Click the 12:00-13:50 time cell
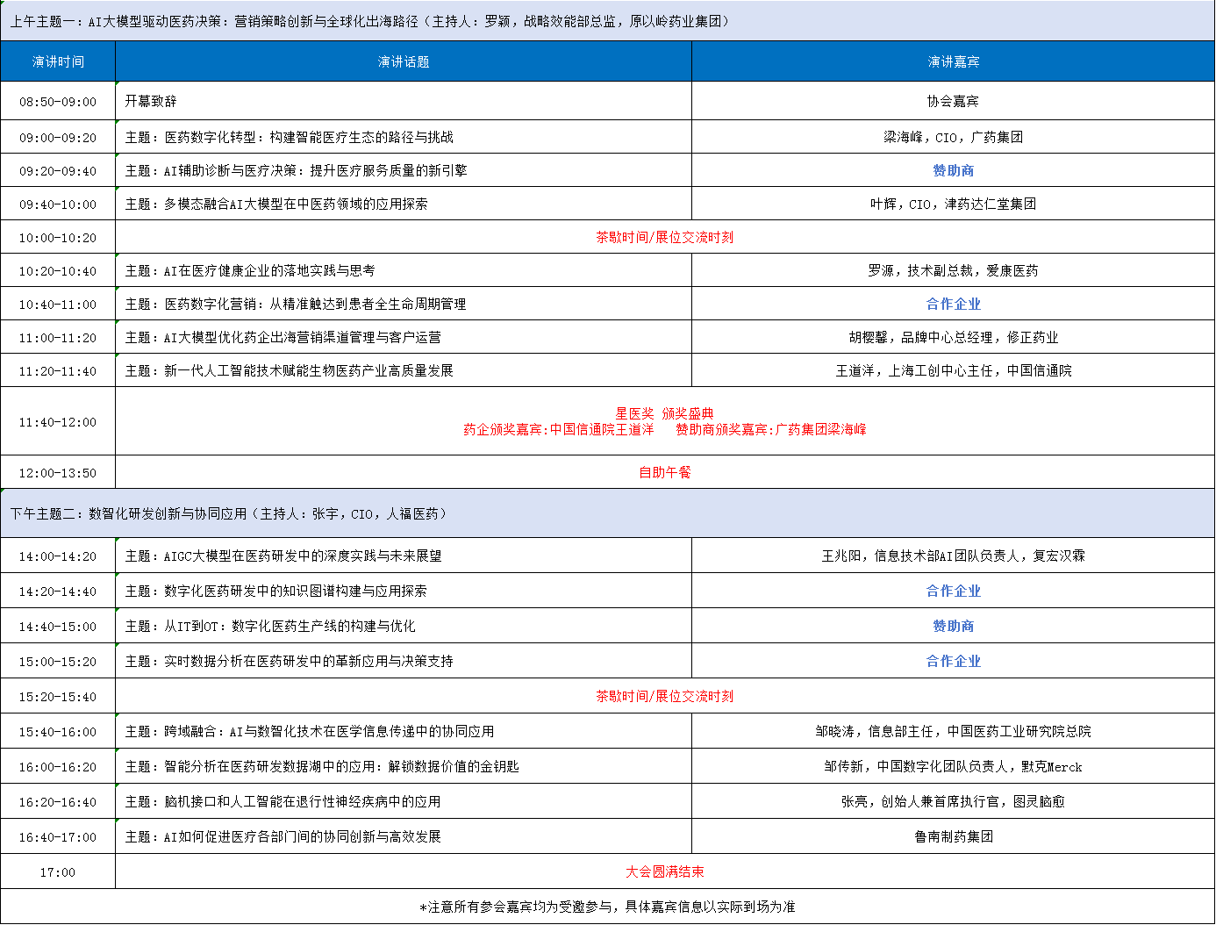The height and width of the screenshot is (925, 1216). click(x=58, y=473)
